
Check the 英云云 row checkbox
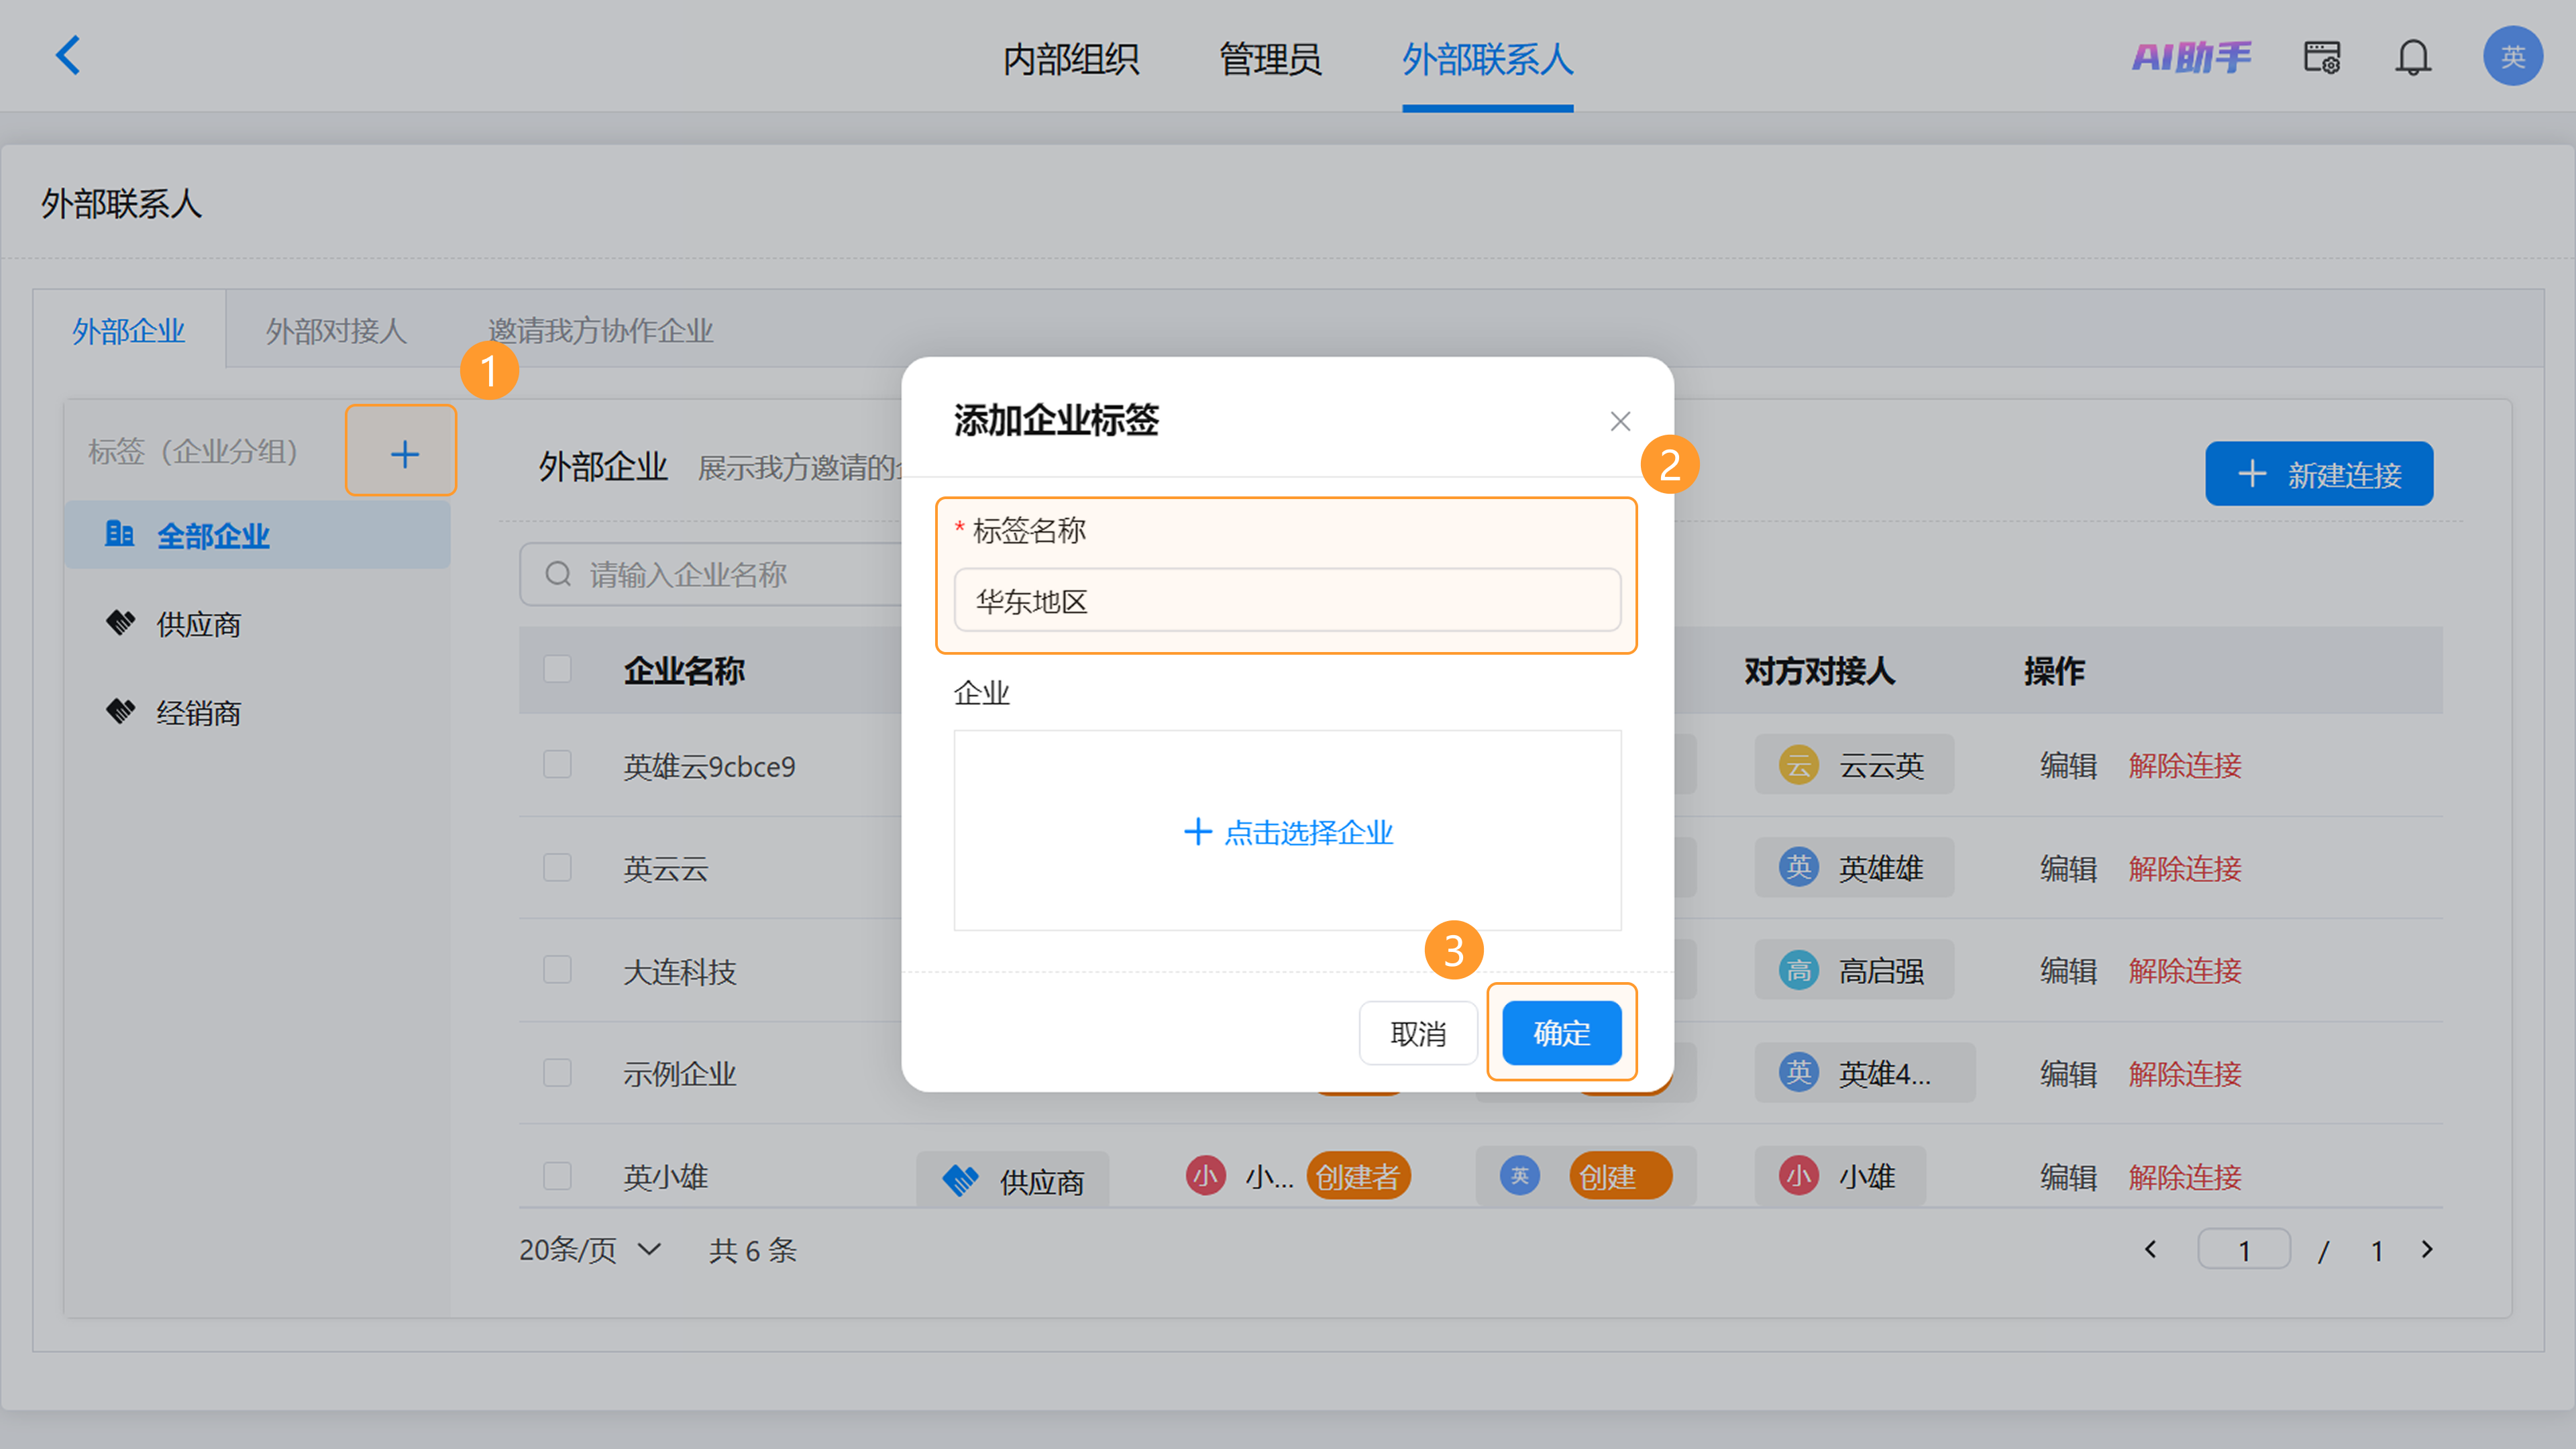click(x=557, y=867)
